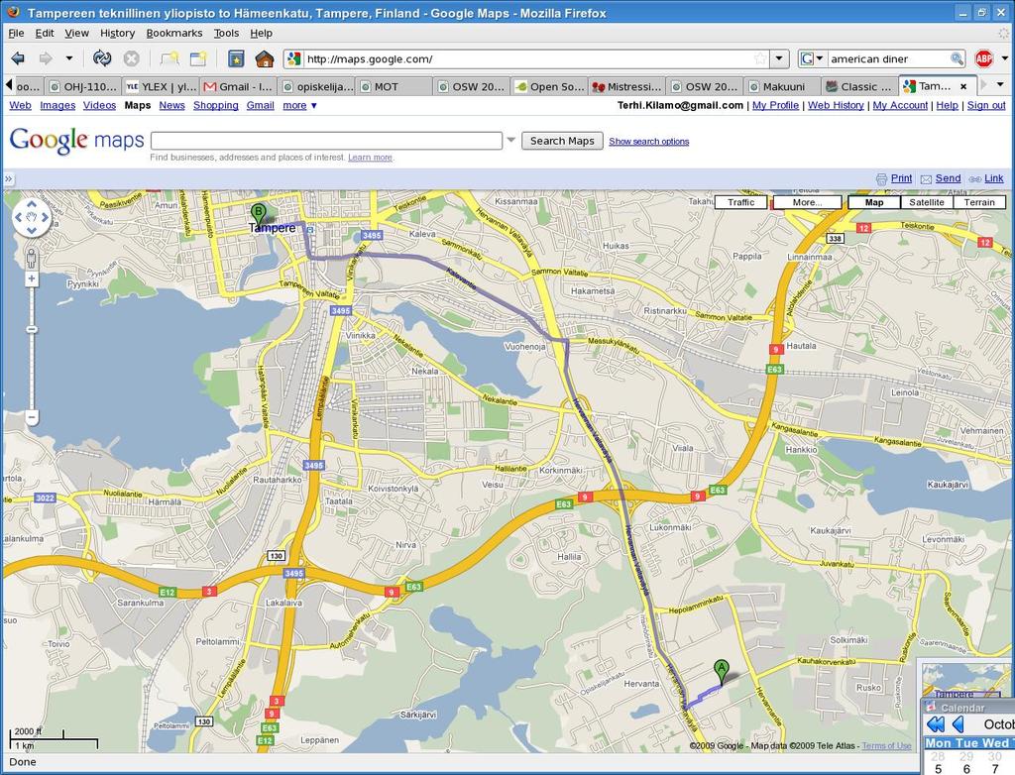Open the File menu
Screen dimensions: 1015x775
click(16, 33)
